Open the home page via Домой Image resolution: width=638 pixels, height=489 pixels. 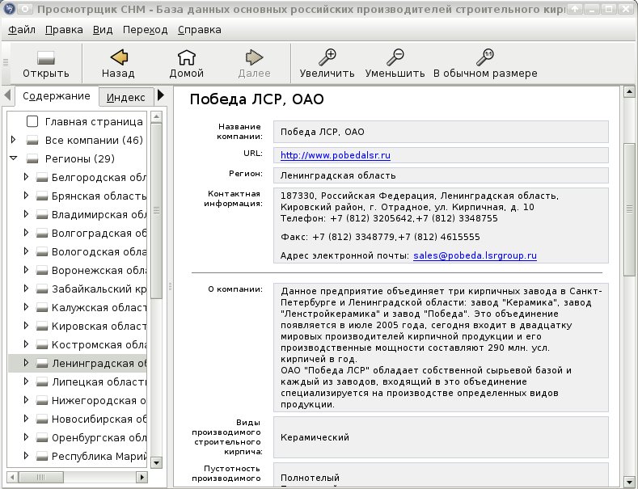[x=186, y=64]
